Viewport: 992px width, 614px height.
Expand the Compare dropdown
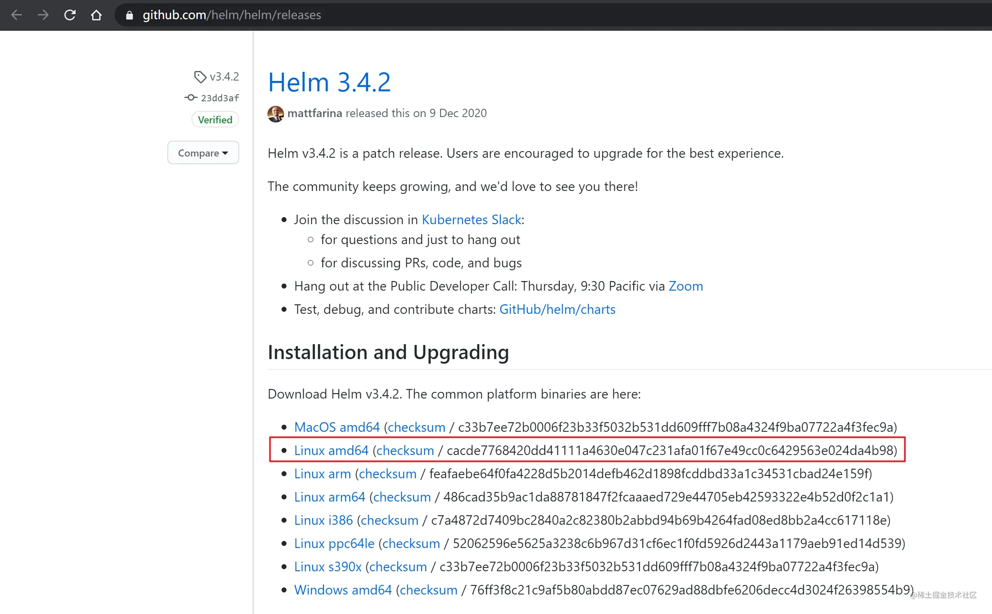pos(203,153)
